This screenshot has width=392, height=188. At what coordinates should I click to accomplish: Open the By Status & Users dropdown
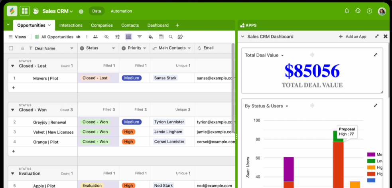[x=287, y=106]
